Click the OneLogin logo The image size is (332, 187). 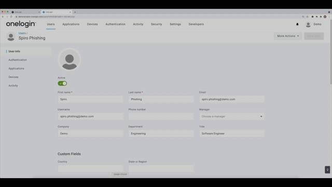21,24
